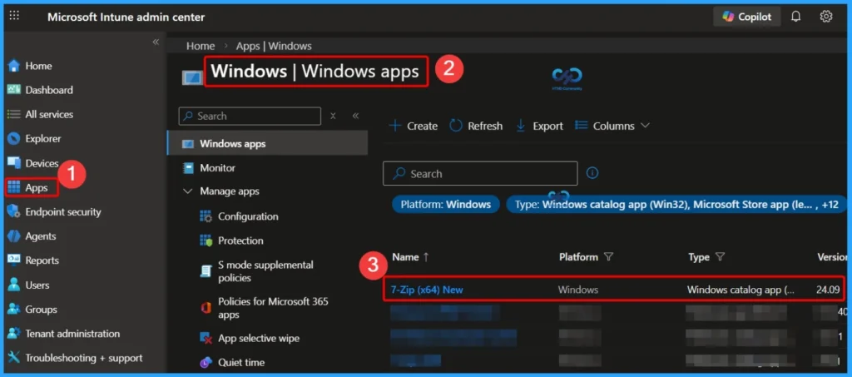Click the Endpoint security shield icon

pos(14,212)
